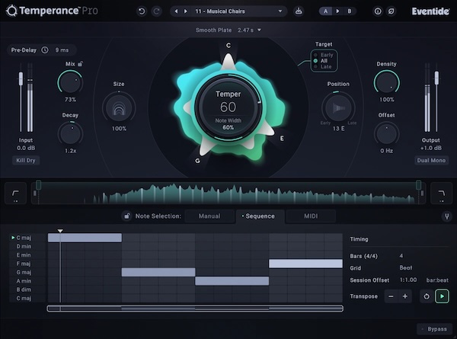This screenshot has height=339, width=457.
Task: Click the undo arrow icon
Action: tap(142, 11)
